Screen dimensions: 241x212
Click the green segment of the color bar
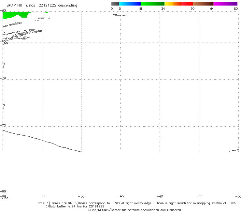(152, 4)
